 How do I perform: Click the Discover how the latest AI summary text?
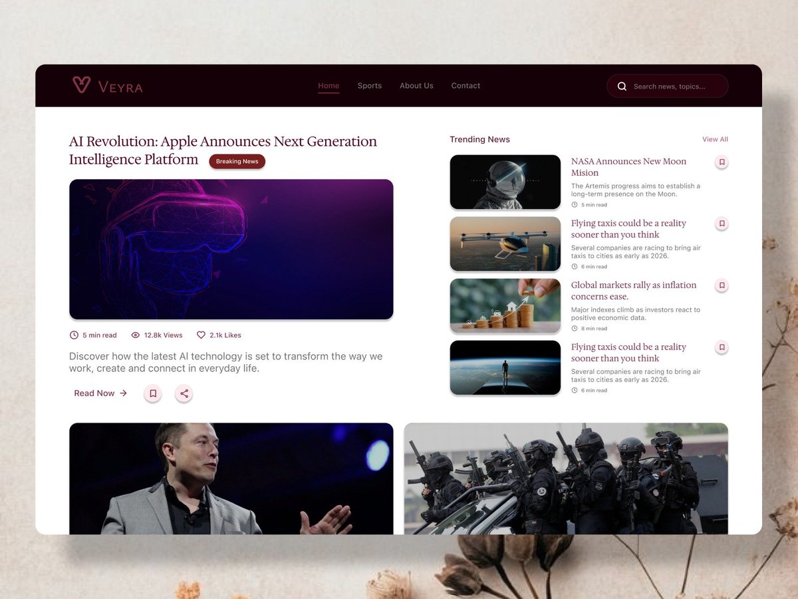pyautogui.click(x=226, y=362)
